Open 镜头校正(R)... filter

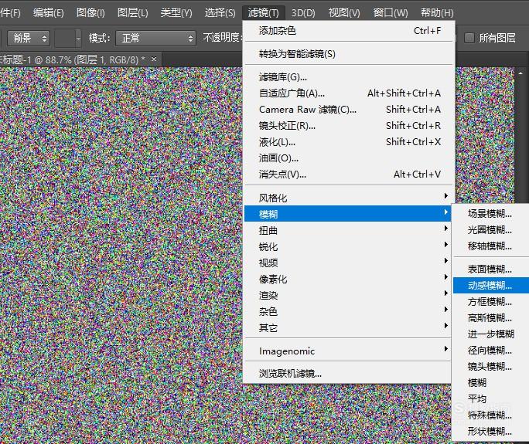[350, 126]
